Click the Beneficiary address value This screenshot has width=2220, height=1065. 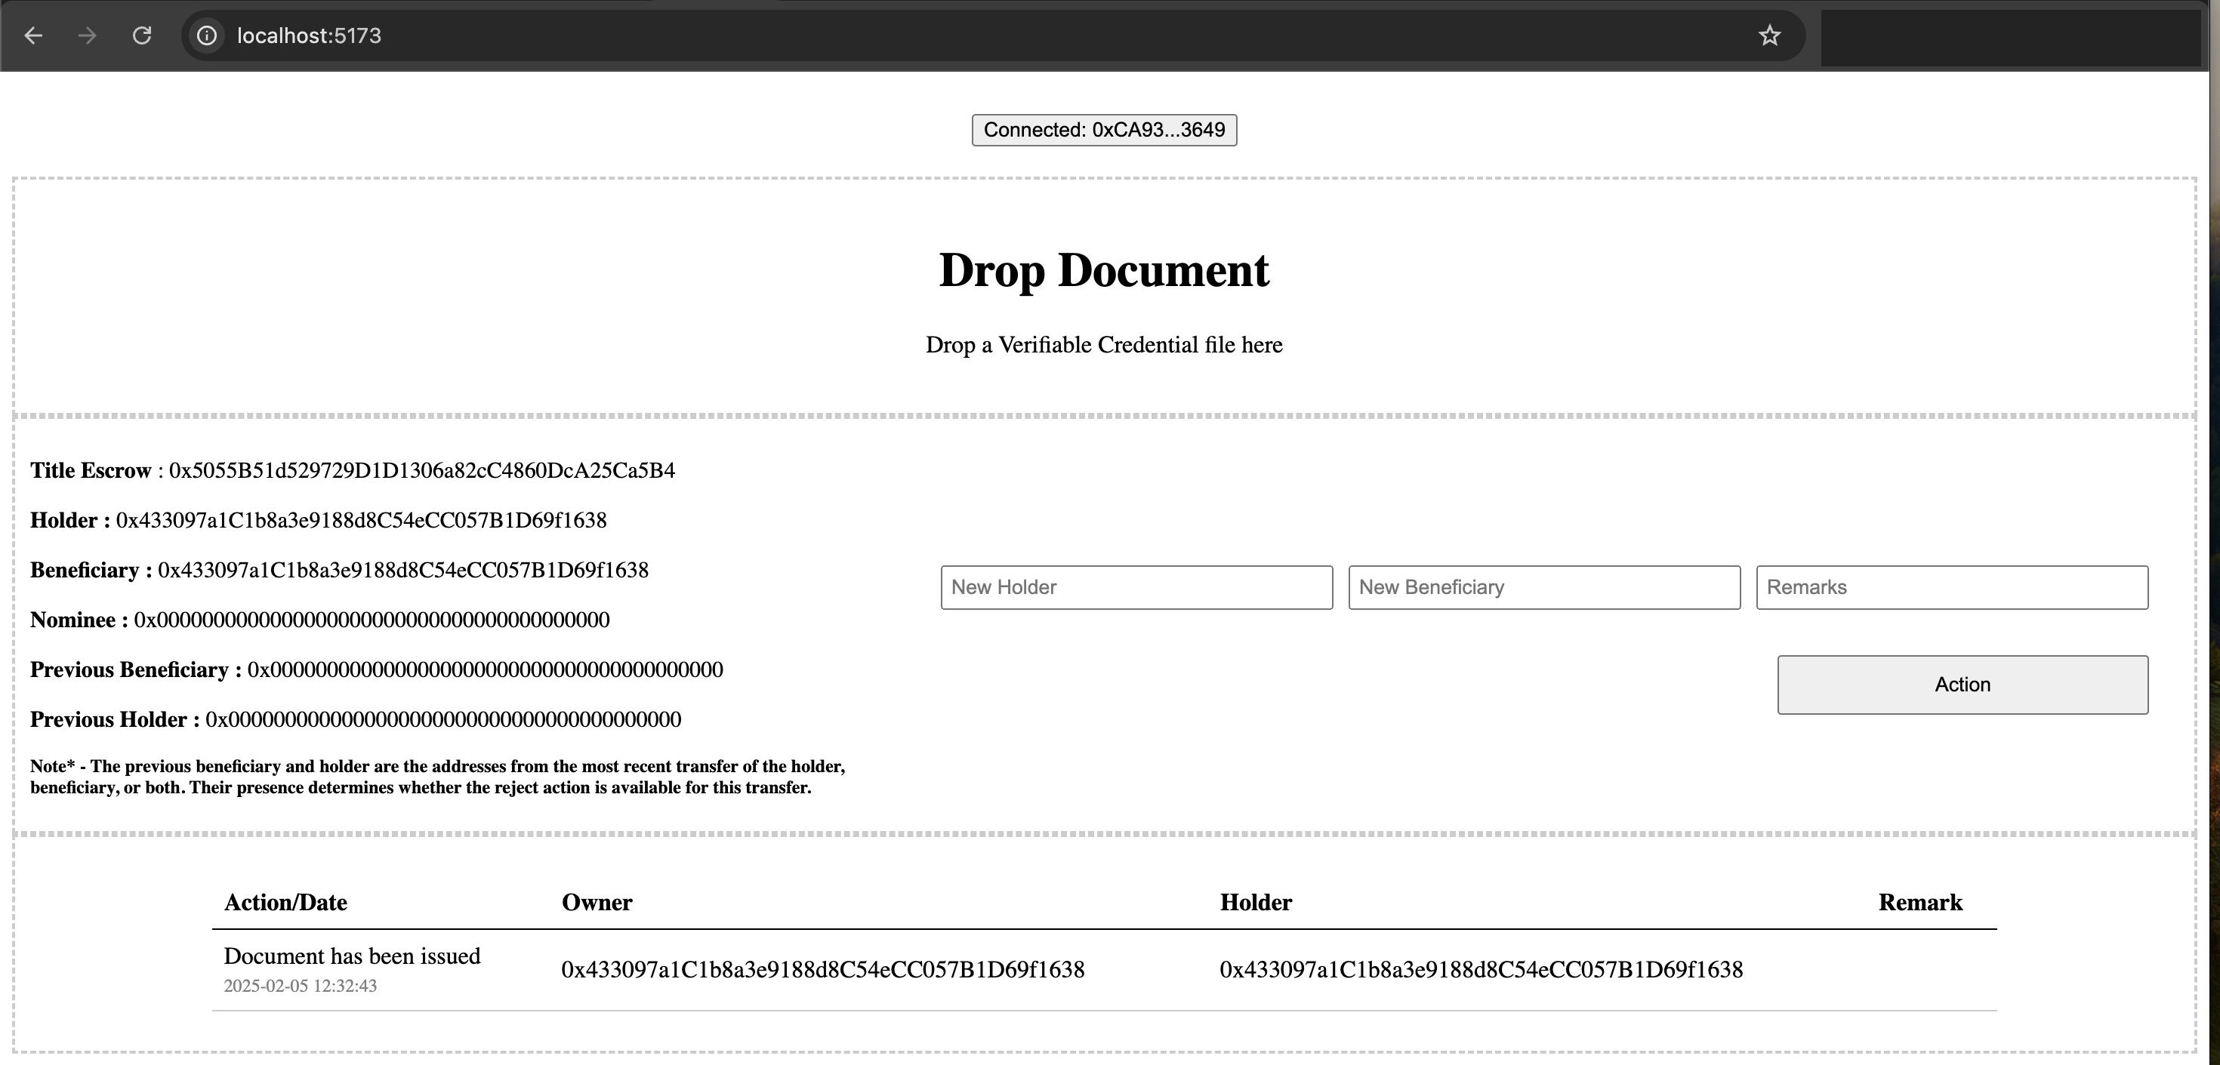click(402, 571)
